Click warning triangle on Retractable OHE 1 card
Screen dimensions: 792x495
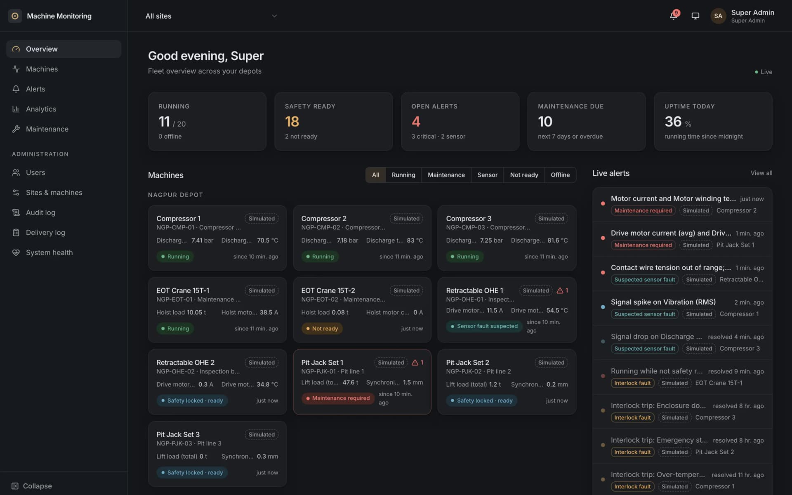pyautogui.click(x=560, y=290)
